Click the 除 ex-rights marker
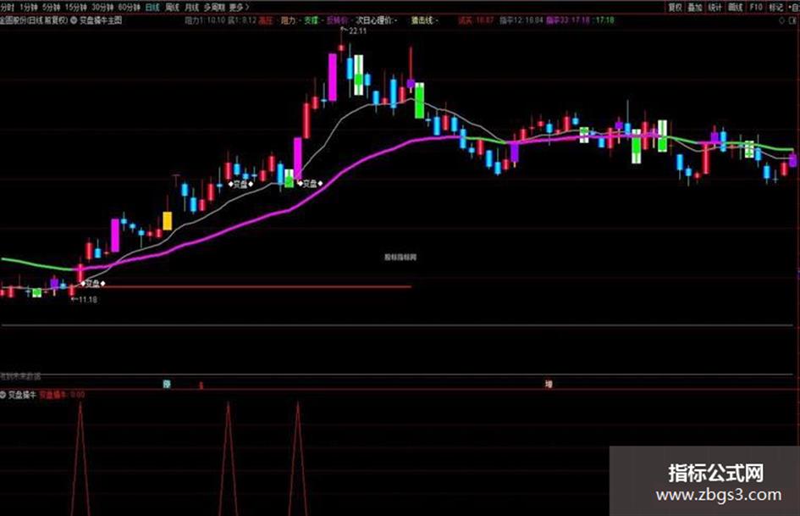 166,384
